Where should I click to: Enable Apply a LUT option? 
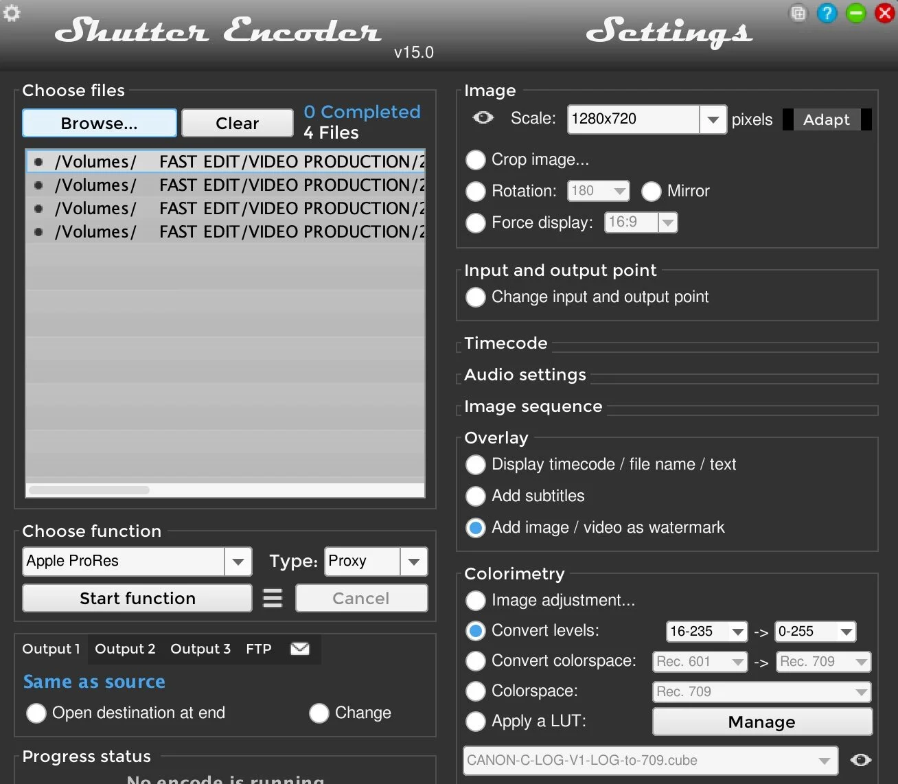coord(476,722)
